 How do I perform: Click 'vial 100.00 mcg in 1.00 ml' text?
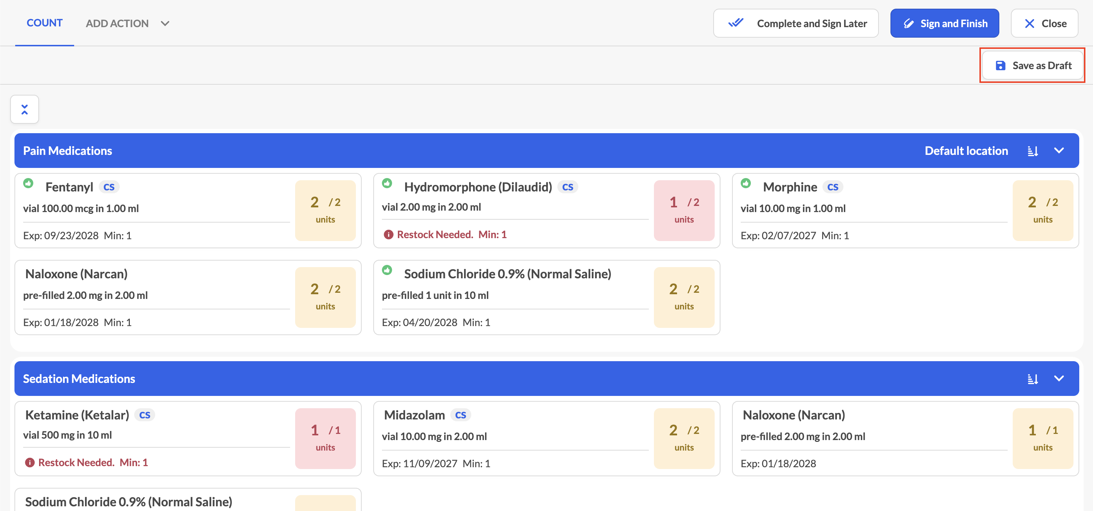[81, 208]
